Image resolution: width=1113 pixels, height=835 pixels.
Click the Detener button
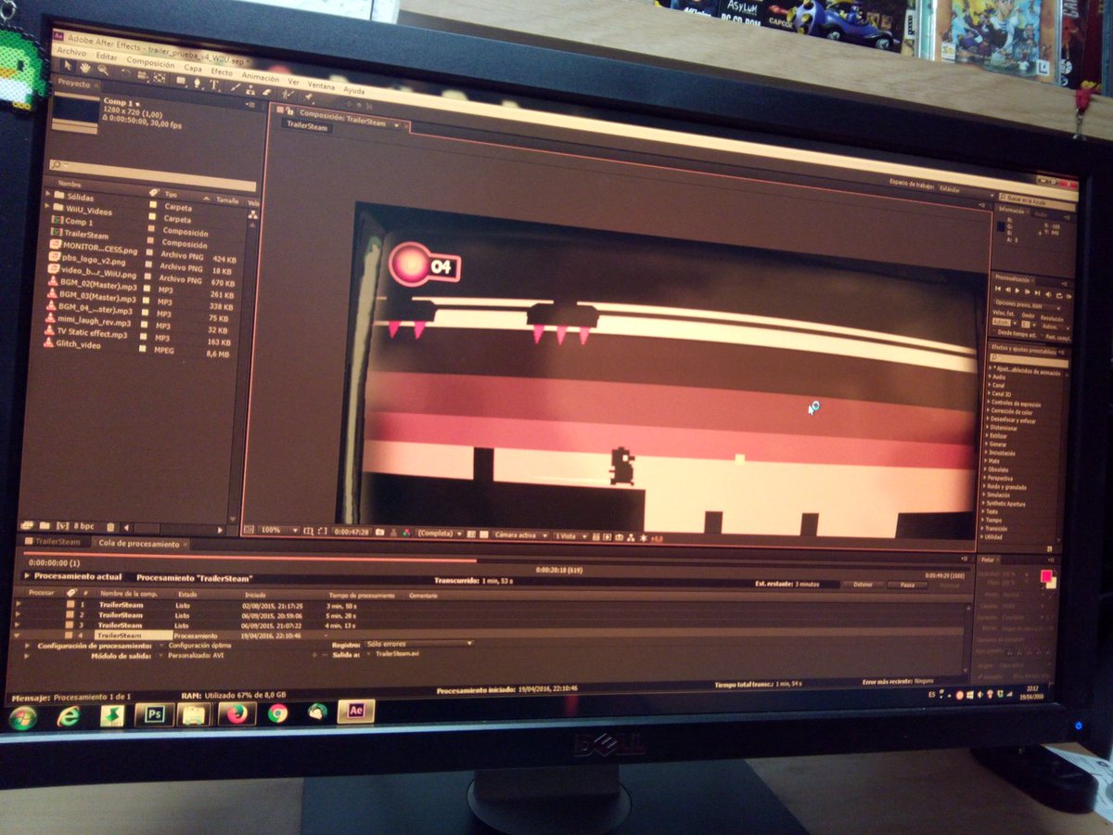(x=863, y=584)
